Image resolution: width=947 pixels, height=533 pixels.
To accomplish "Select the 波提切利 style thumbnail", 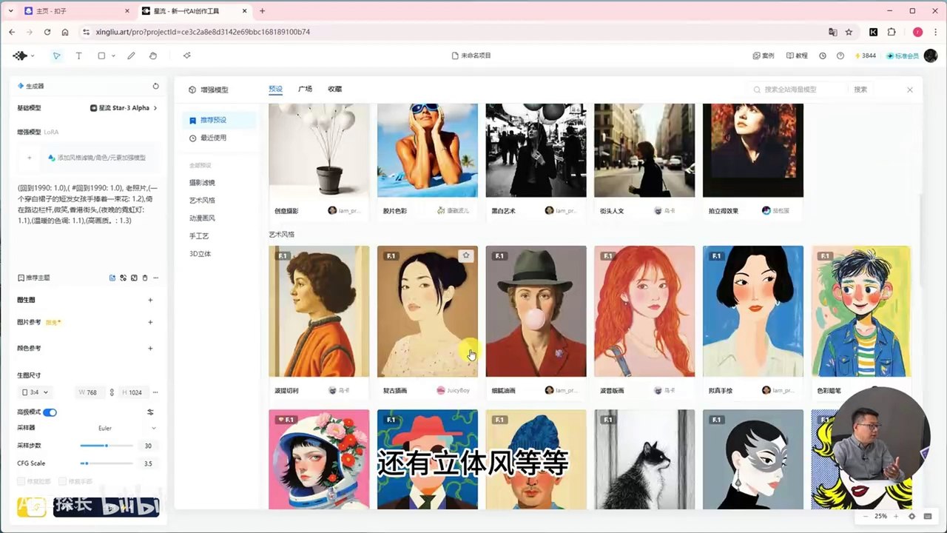I will point(319,312).
